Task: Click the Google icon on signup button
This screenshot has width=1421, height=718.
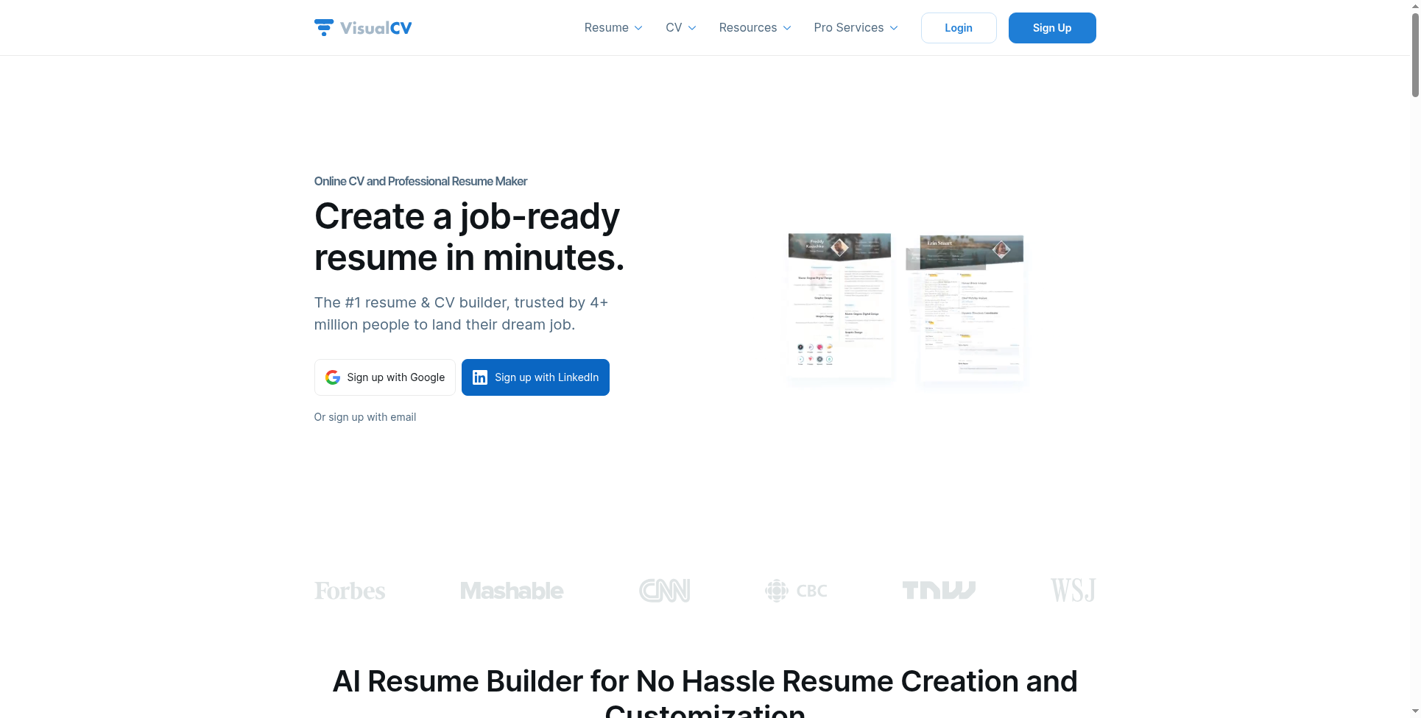Action: 333,377
